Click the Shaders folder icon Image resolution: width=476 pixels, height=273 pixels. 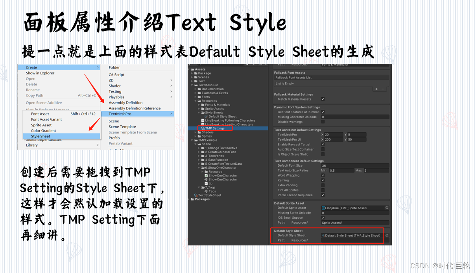click(199, 132)
